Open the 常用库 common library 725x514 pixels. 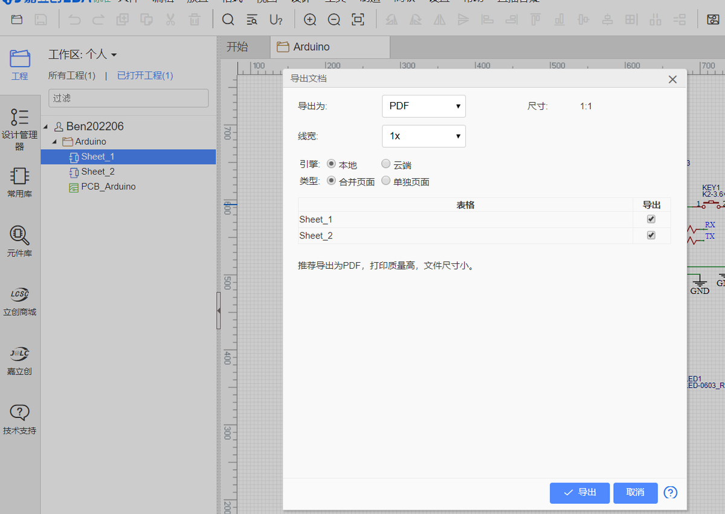tap(20, 182)
